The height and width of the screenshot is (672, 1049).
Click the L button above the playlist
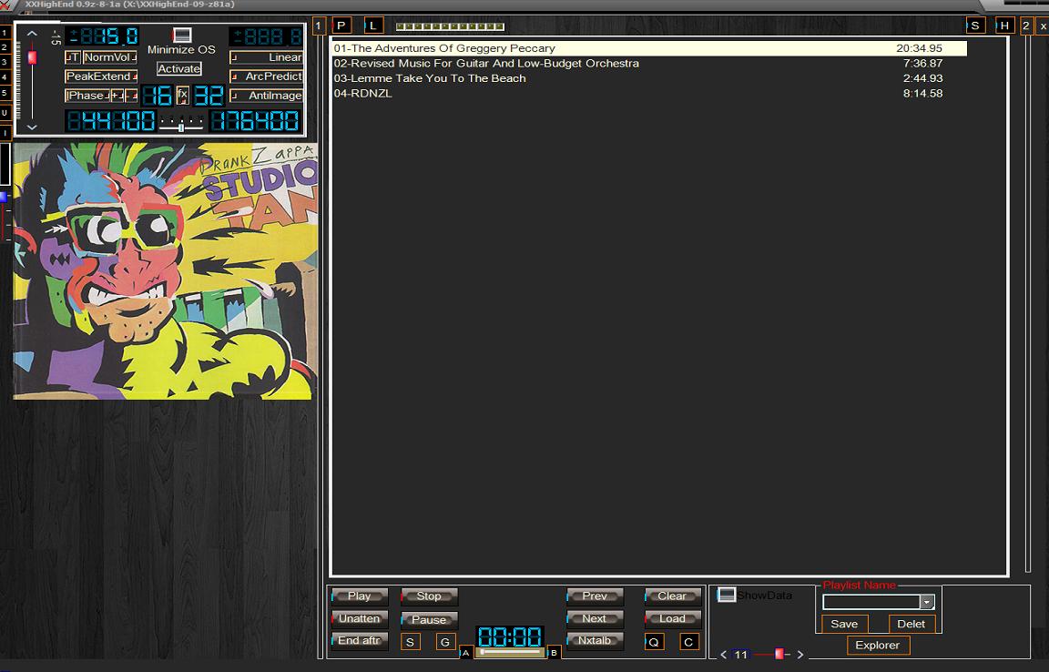[x=373, y=25]
